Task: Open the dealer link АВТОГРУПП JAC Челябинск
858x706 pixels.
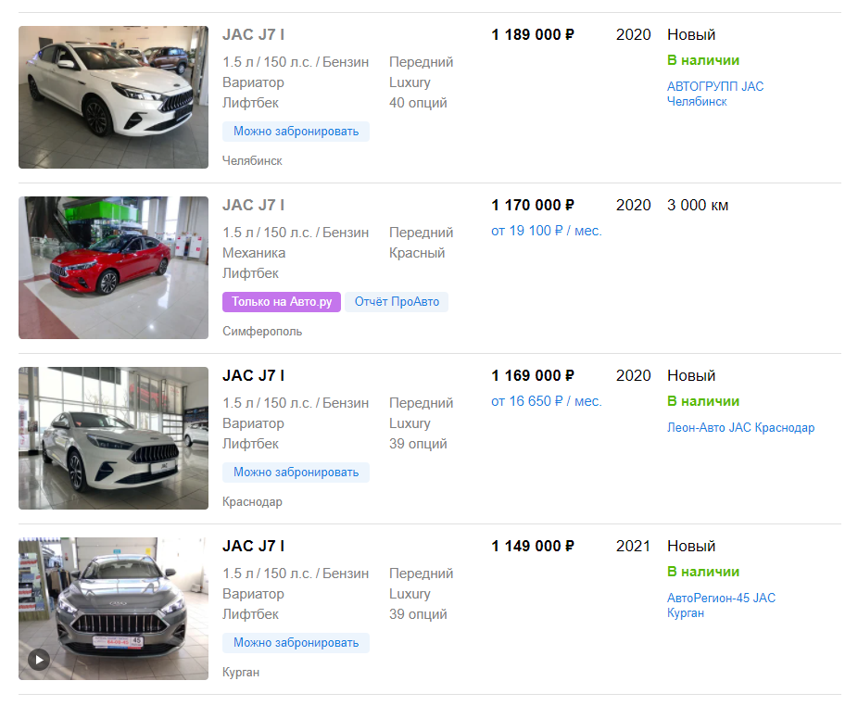Action: [x=715, y=94]
